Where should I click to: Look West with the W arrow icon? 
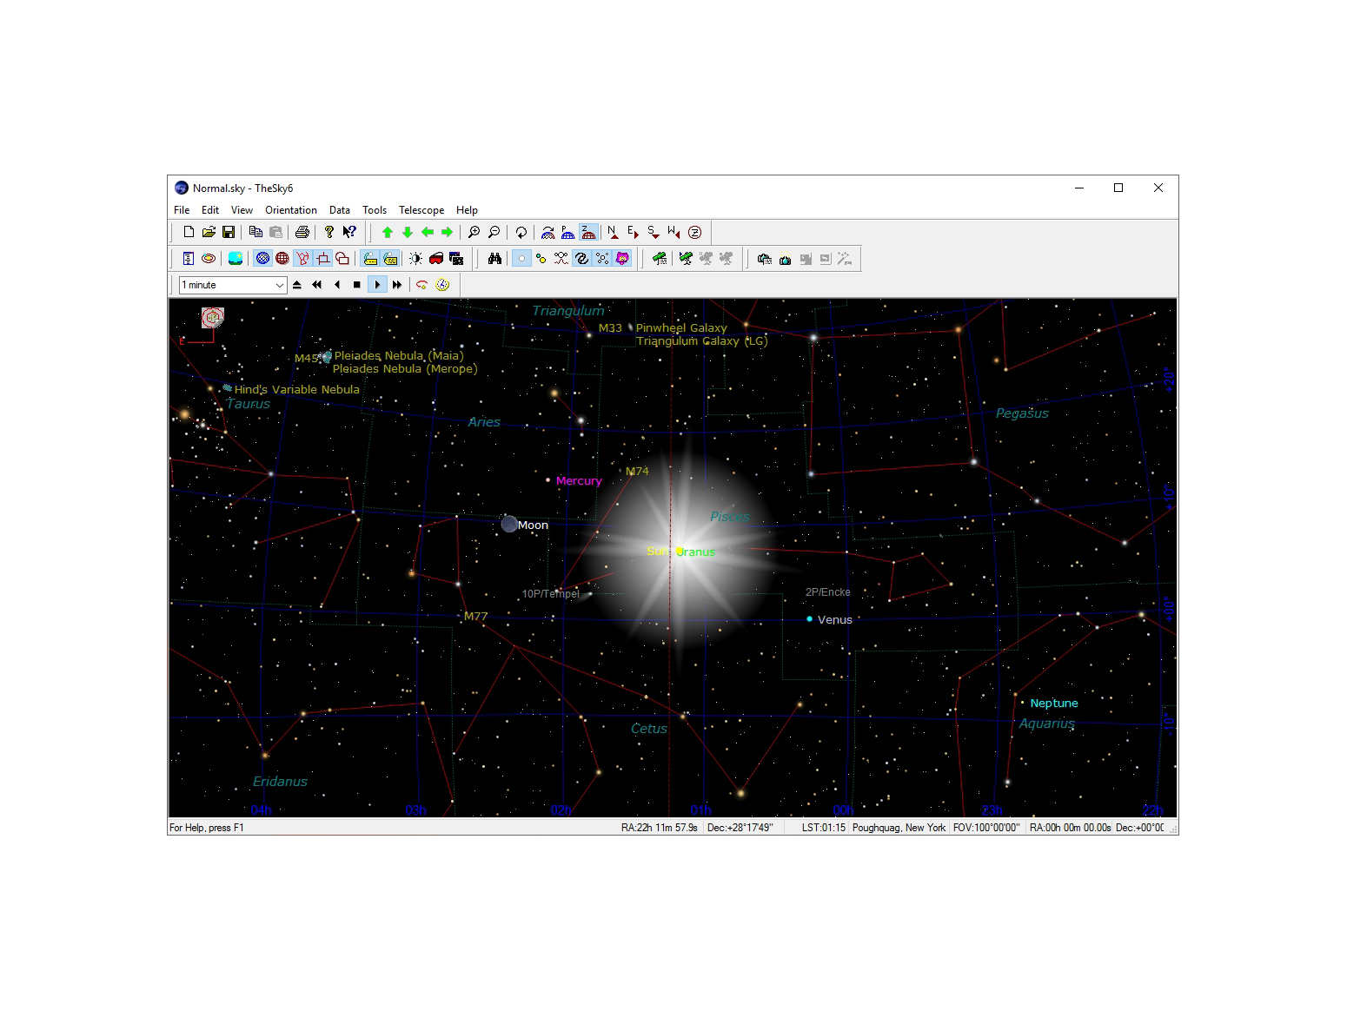tap(674, 232)
